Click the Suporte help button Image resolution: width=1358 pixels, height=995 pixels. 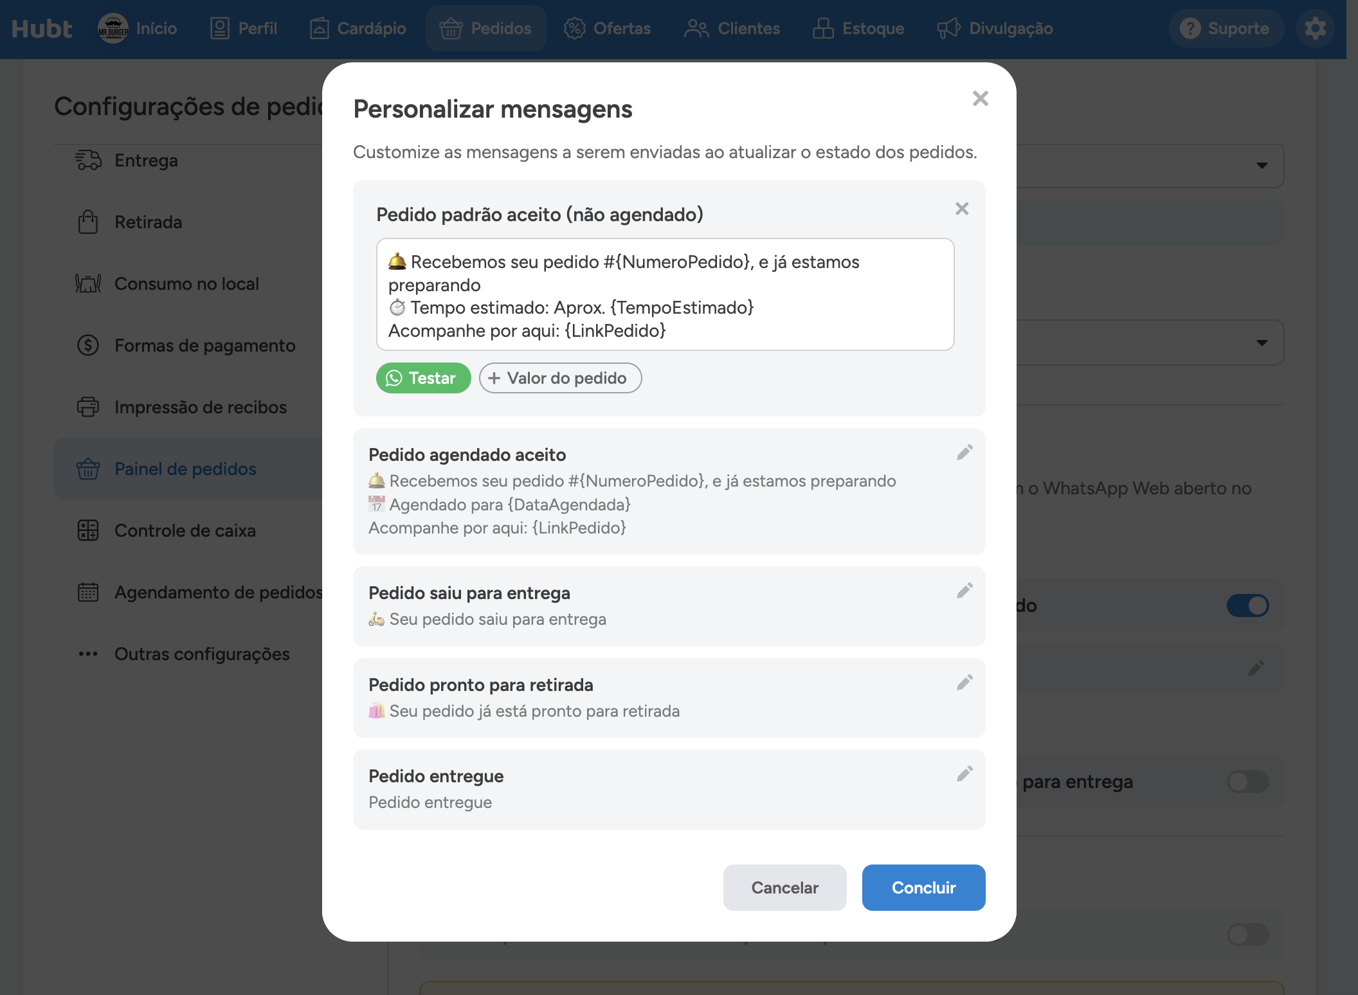[x=1226, y=28]
